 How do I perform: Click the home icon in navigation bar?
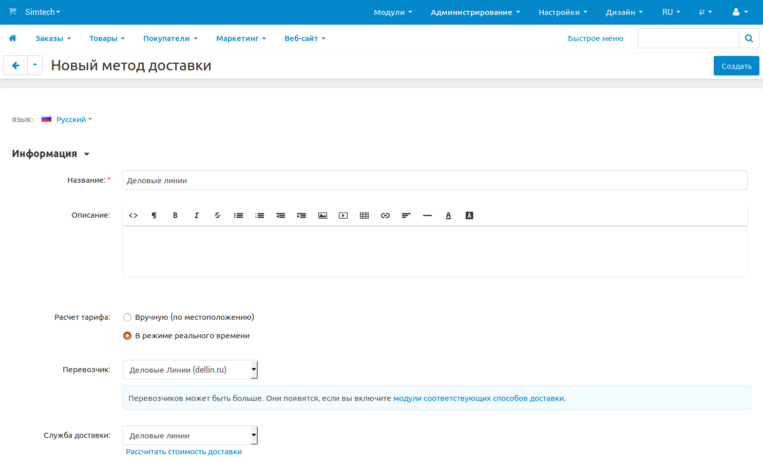click(x=13, y=38)
